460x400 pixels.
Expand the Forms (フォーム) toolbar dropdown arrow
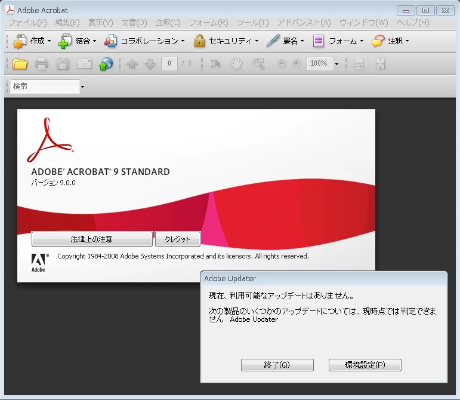click(x=362, y=41)
